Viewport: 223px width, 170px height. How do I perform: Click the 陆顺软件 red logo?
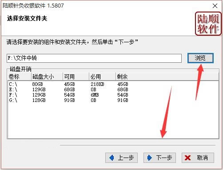[x=208, y=24]
